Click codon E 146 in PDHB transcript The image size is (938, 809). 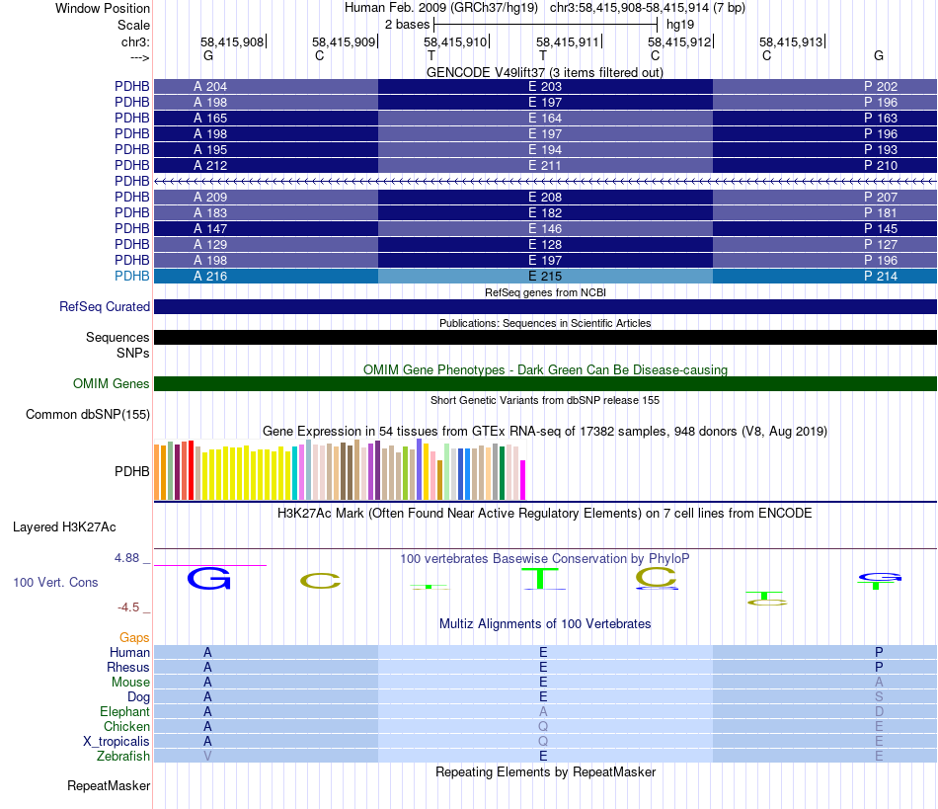pyautogui.click(x=545, y=228)
